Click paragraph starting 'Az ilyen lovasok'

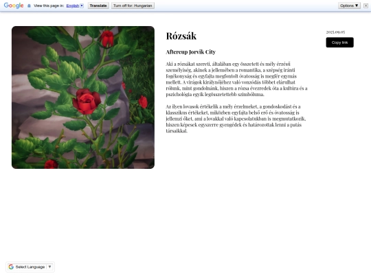pyautogui.click(x=236, y=119)
